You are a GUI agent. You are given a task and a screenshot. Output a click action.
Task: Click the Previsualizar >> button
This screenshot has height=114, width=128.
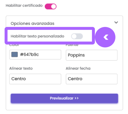point(64,98)
